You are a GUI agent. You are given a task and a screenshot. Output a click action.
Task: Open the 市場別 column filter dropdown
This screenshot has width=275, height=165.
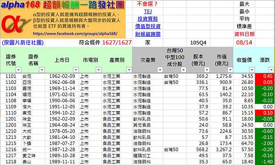coord(99,70)
